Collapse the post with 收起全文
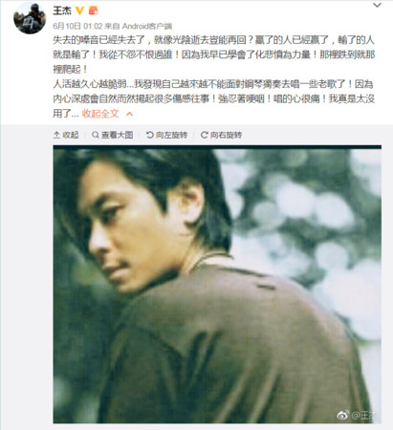Screen dimensions: 393x430 click(x=100, y=114)
